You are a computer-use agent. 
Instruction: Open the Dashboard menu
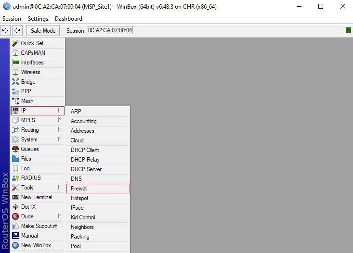click(68, 19)
